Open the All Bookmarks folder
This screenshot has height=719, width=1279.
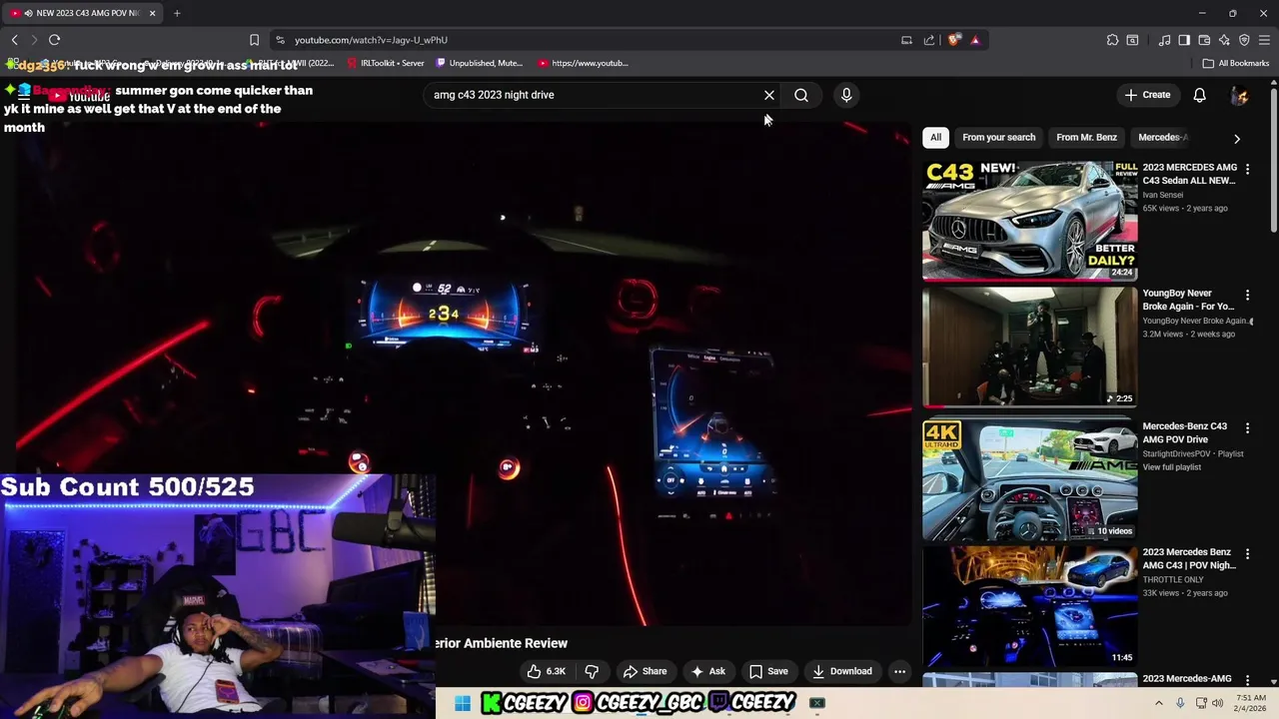(1236, 63)
